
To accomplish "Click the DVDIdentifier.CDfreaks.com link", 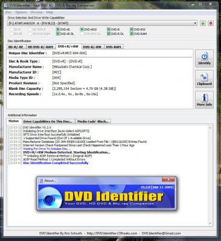I will (x=112, y=233).
